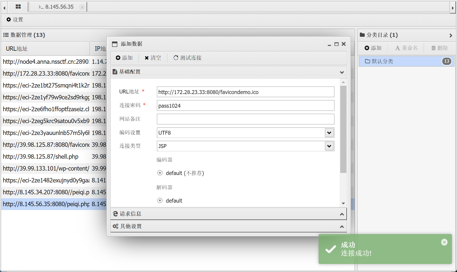Open the 连接类型 JSP dropdown
This screenshot has height=272, width=457.
(x=329, y=146)
